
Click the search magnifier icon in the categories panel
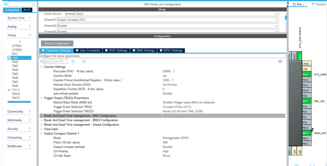pyautogui.click(x=6, y=4)
